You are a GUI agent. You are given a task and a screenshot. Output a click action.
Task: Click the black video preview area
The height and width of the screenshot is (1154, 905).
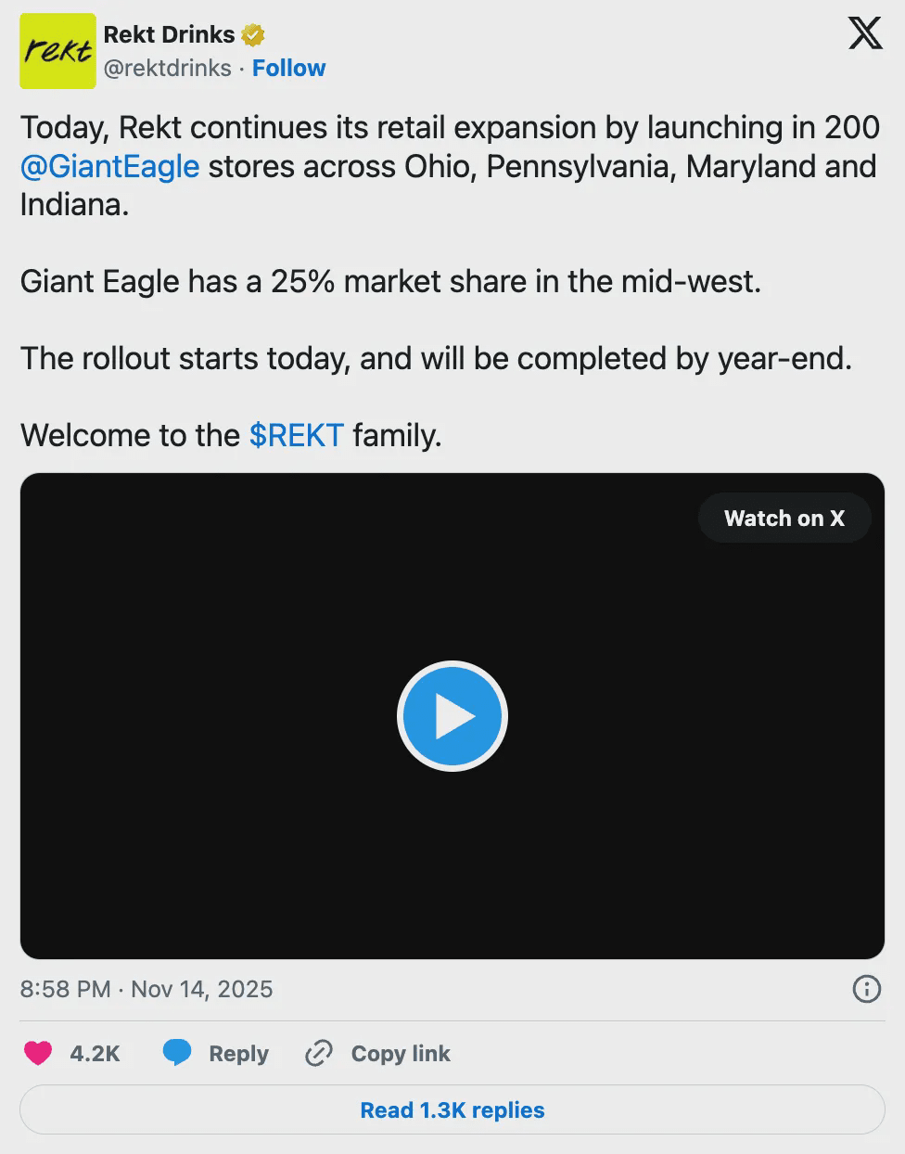[232, 835]
